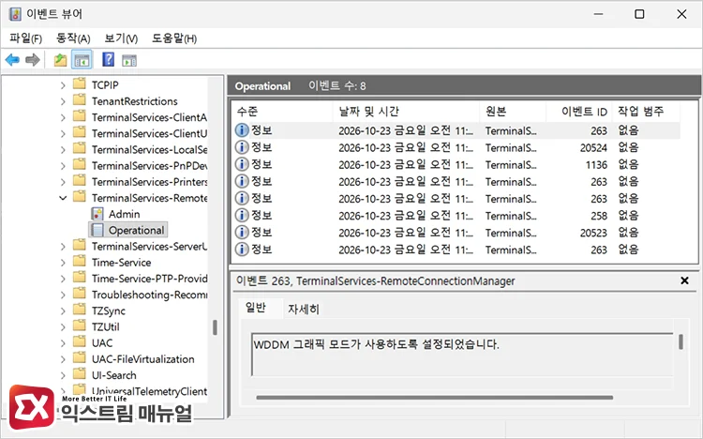Switch to the 일반 tab
The image size is (703, 439).
coord(256,308)
